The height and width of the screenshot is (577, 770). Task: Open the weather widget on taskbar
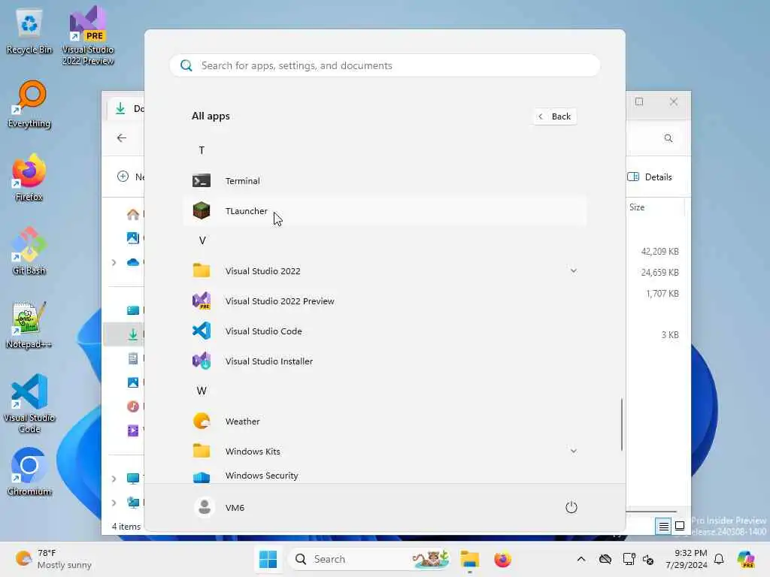coord(53,559)
